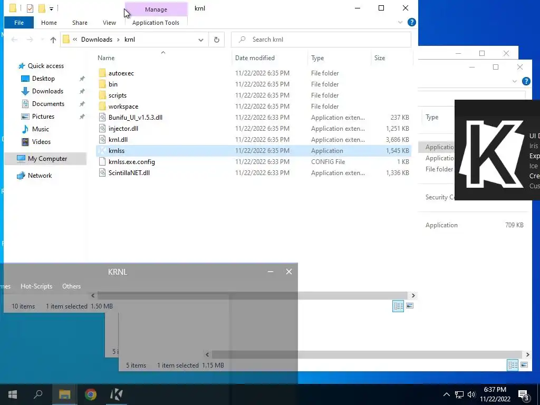Select the scripts folder
The height and width of the screenshot is (405, 540).
click(x=254, y=95)
